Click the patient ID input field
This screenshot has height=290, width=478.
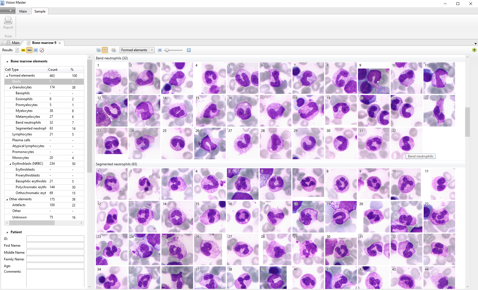pyautogui.click(x=55, y=239)
